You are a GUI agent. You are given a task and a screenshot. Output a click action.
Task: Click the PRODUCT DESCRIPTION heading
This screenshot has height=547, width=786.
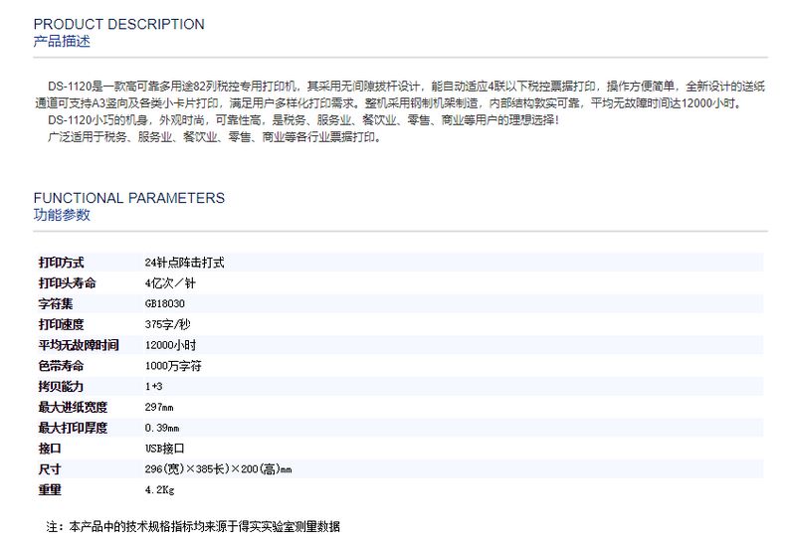[x=118, y=24]
